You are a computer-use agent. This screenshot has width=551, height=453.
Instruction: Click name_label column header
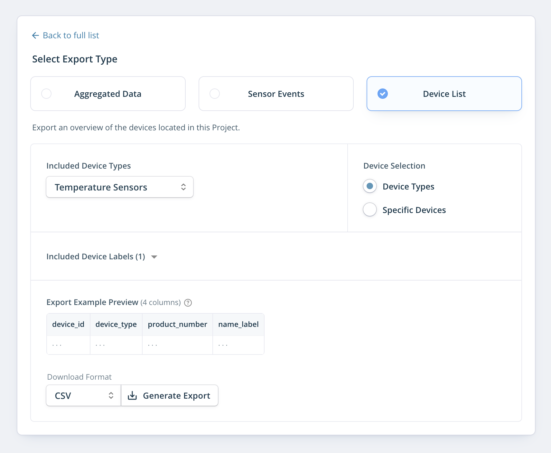click(x=238, y=324)
